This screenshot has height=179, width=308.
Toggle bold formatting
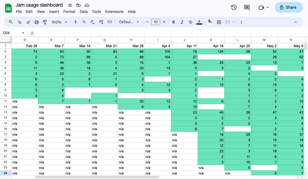pyautogui.click(x=173, y=22)
